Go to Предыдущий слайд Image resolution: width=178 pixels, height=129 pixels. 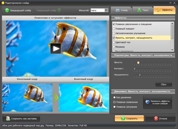18,10
